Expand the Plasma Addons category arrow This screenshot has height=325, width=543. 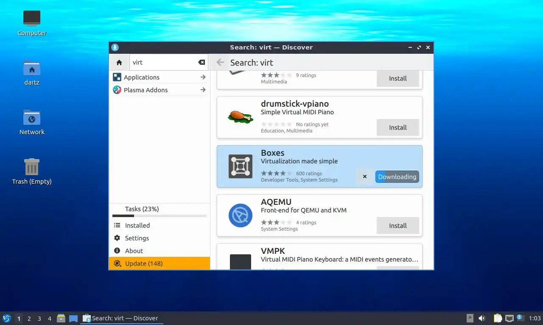pos(203,90)
